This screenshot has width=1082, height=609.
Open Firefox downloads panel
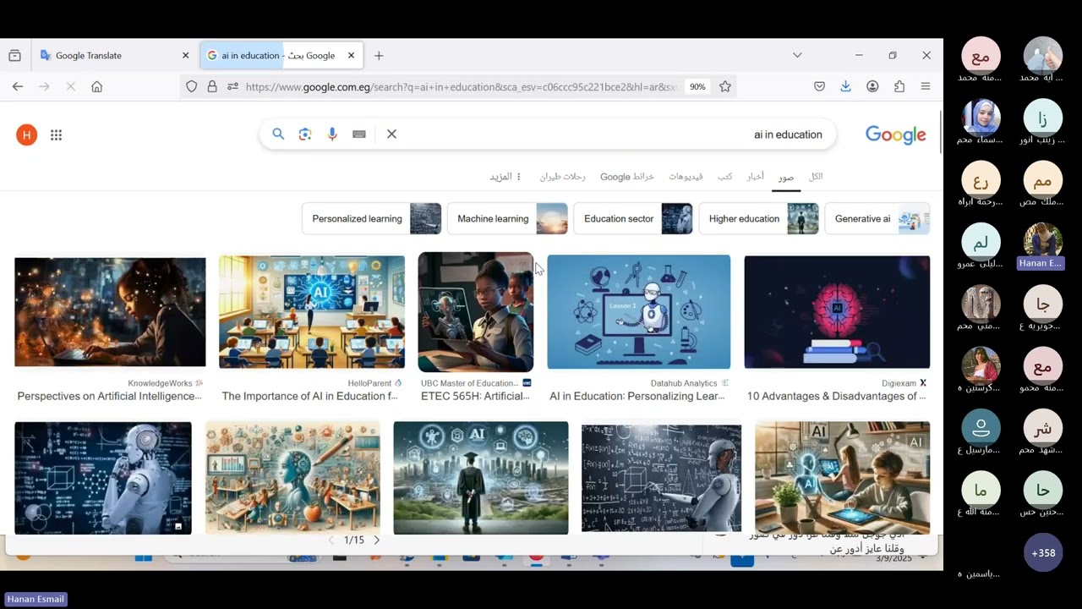pos(845,86)
